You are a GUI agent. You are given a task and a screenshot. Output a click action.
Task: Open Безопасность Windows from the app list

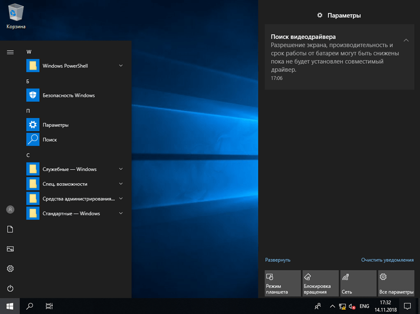pyautogui.click(x=68, y=96)
